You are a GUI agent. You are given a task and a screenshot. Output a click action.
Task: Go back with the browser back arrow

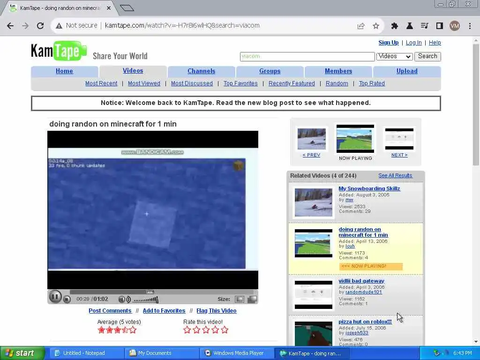tap(10, 26)
